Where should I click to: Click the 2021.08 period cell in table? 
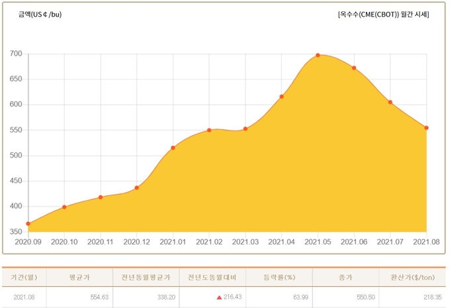pyautogui.click(x=24, y=297)
